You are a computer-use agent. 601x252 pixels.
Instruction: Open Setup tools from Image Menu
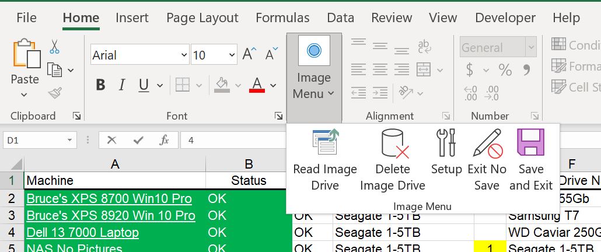click(446, 143)
